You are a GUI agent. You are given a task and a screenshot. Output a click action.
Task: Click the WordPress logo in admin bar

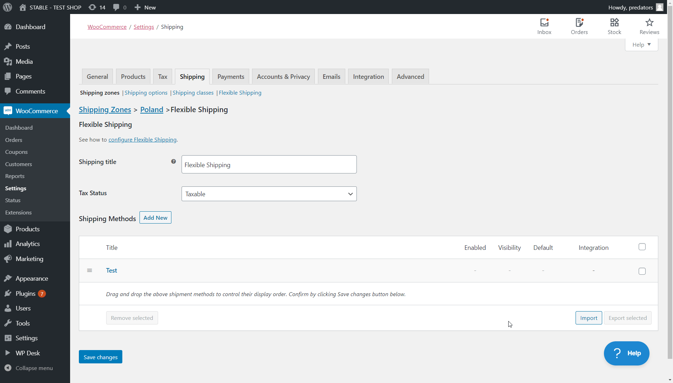(7, 7)
